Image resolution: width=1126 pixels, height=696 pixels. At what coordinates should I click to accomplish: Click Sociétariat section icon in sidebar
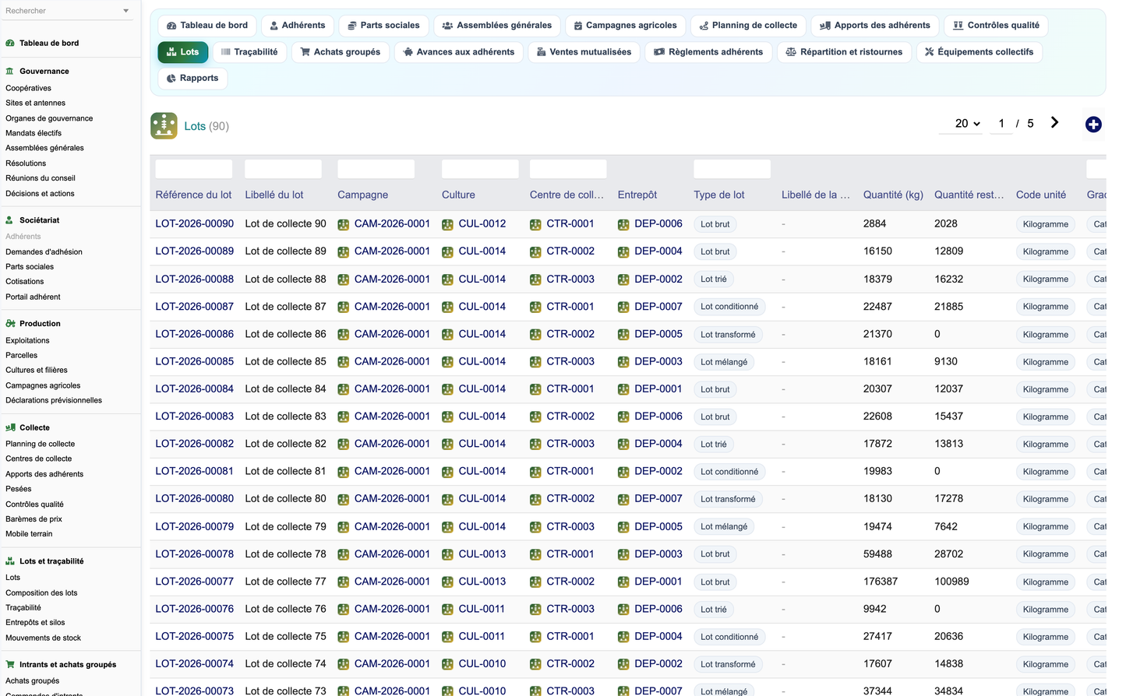(10, 220)
